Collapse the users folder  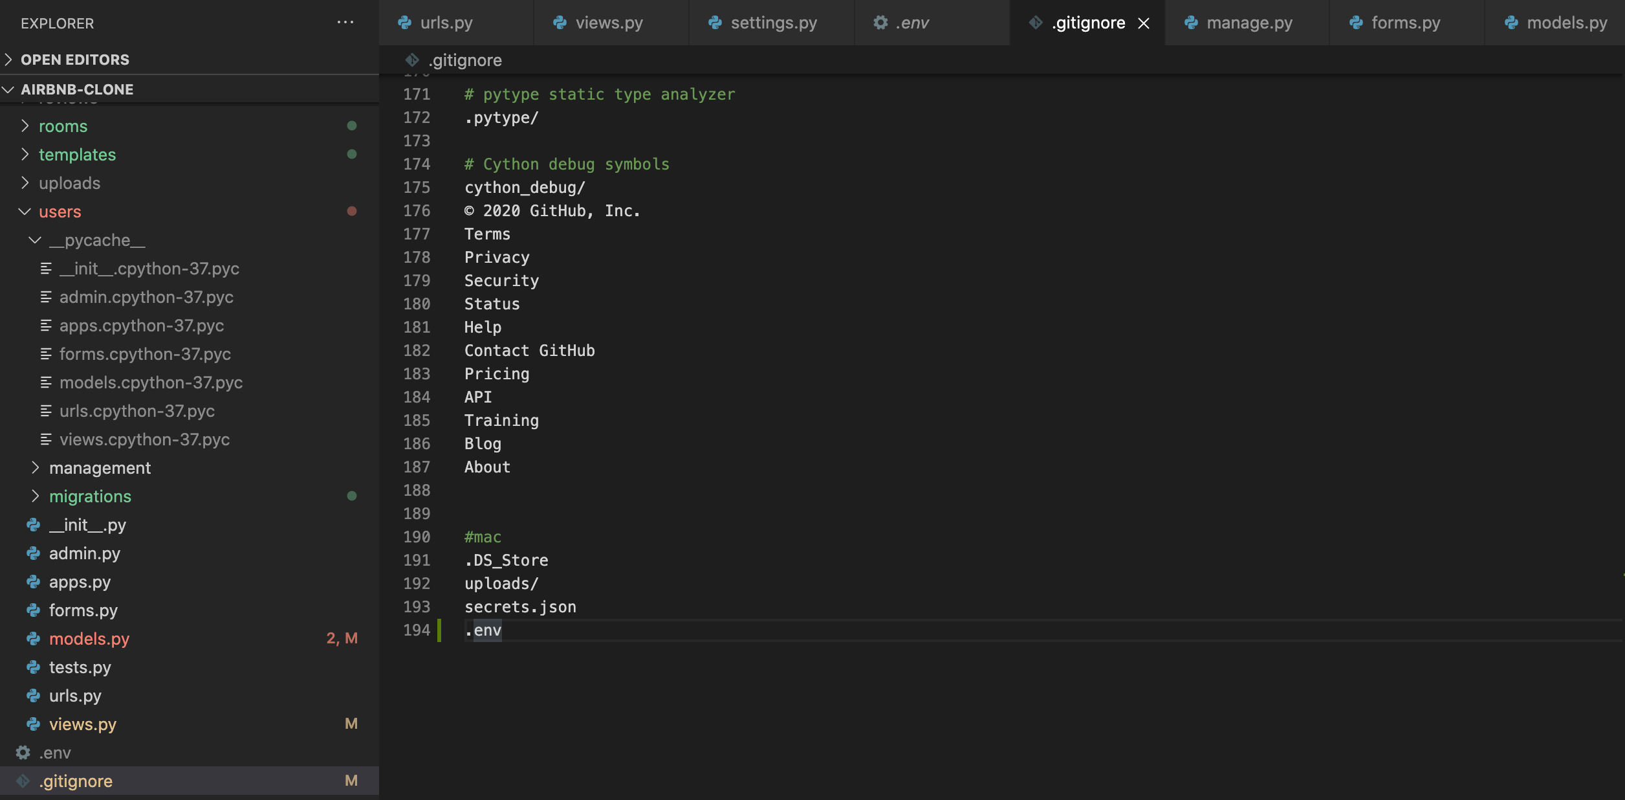click(25, 212)
